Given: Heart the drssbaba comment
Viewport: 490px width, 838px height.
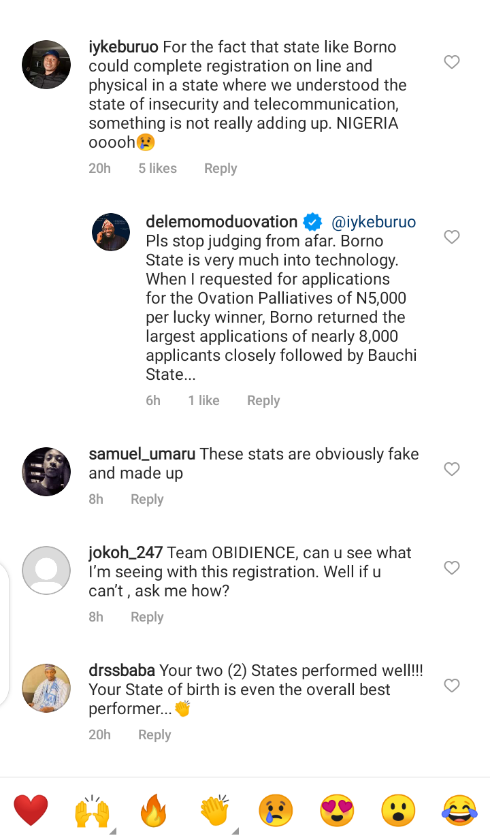Looking at the screenshot, I should point(452,686).
